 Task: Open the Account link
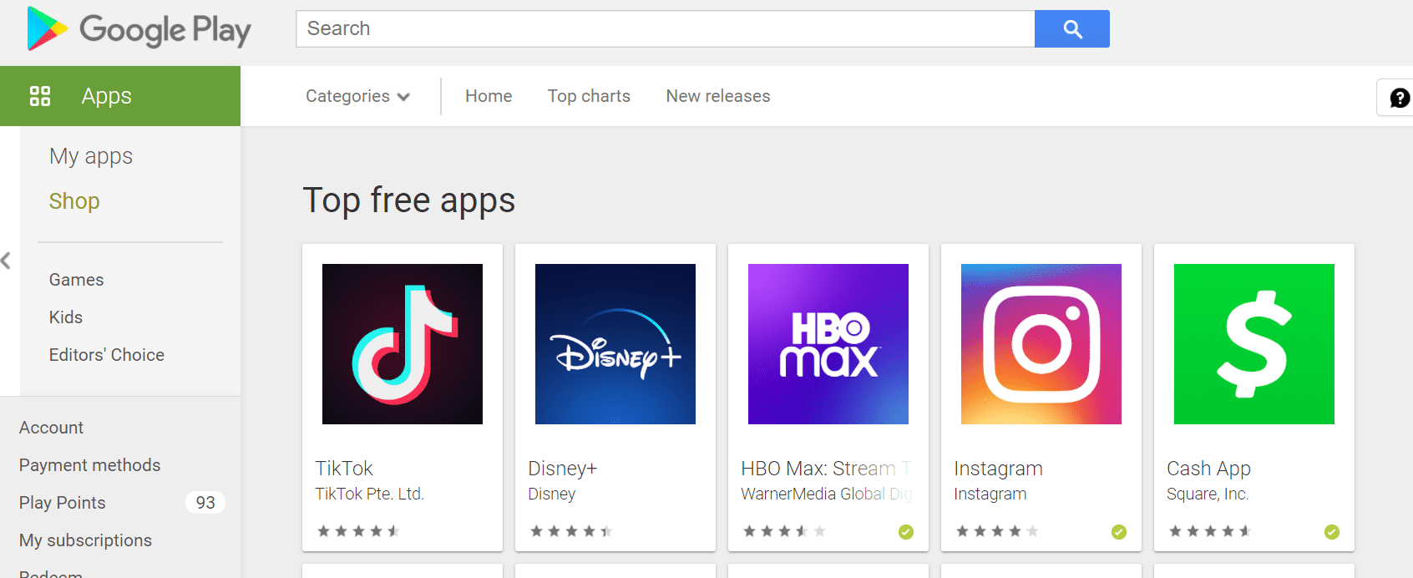(51, 428)
